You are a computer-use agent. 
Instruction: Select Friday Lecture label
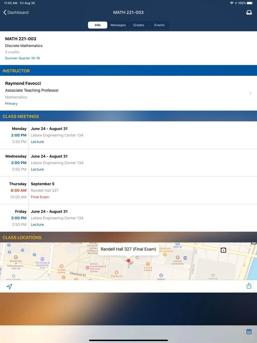click(37, 224)
